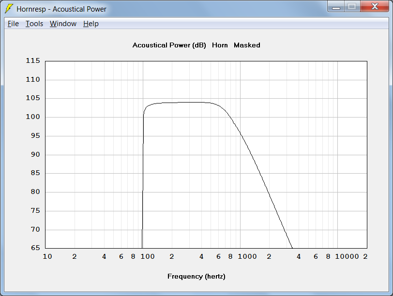Click the 100 Hz x-axis label
Screen dimensions: 393x296
(147, 257)
